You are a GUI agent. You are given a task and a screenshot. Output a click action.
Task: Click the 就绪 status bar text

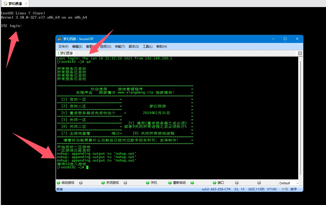click(60, 189)
